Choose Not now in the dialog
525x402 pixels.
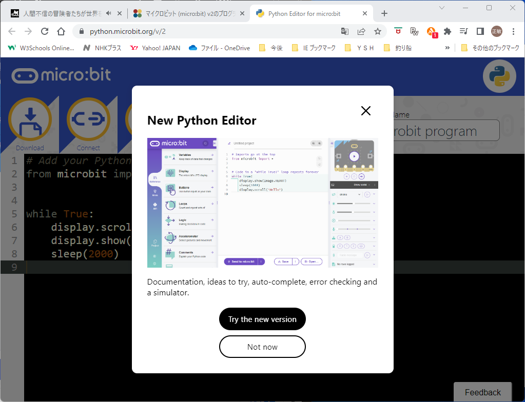click(262, 347)
